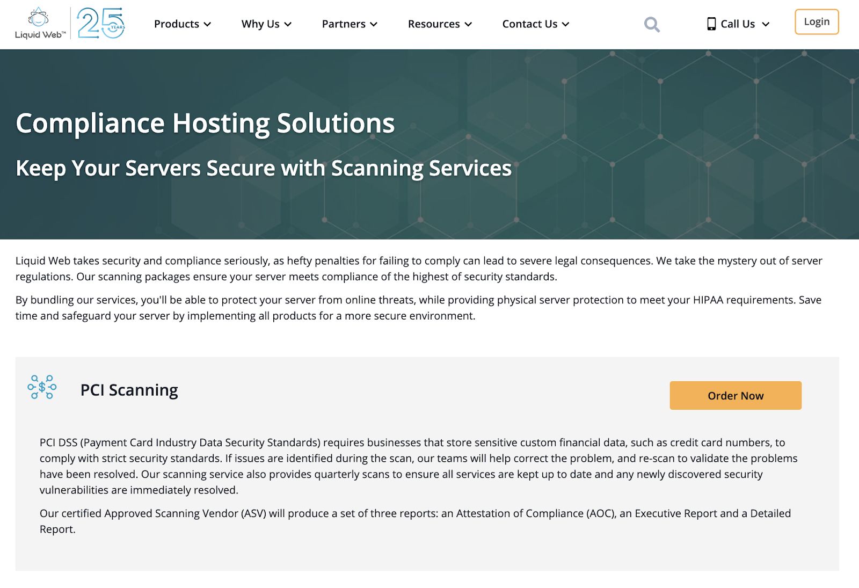859x588 pixels.
Task: Open the Why Us menu
Action: [266, 24]
